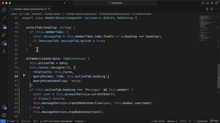Open errors and warnings count in status bar

pyautogui.click(x=26, y=121)
